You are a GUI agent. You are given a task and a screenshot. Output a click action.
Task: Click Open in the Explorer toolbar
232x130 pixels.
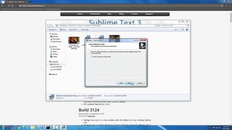coord(63,30)
